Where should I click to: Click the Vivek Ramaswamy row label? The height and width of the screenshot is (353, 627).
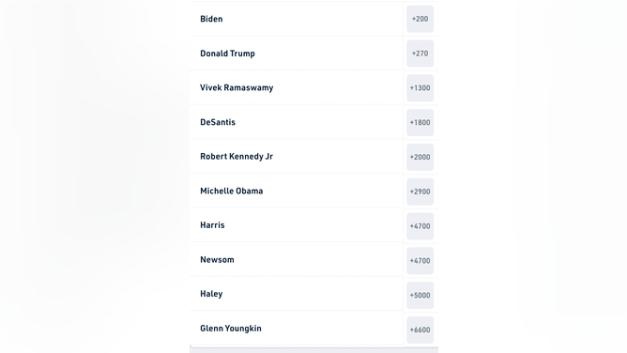pos(237,88)
